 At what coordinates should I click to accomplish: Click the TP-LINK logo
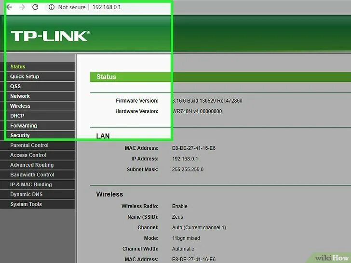click(50, 36)
